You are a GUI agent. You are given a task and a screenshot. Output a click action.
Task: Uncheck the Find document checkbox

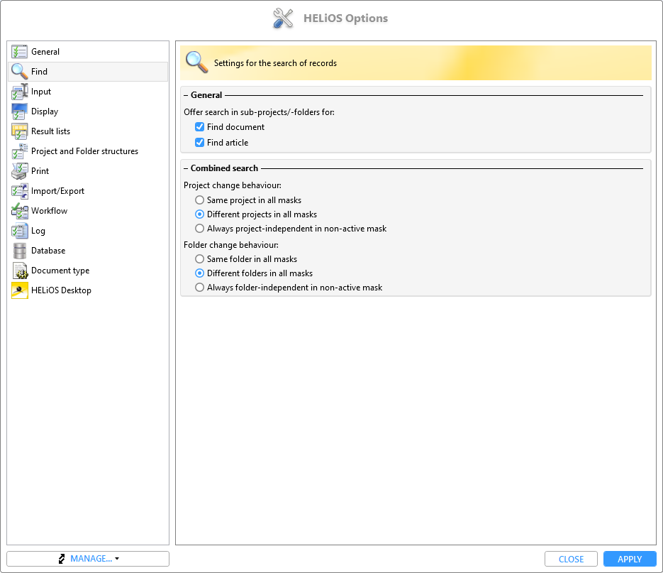pyautogui.click(x=199, y=127)
